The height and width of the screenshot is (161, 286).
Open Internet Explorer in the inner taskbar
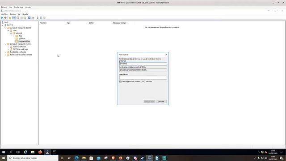[x=25, y=152]
